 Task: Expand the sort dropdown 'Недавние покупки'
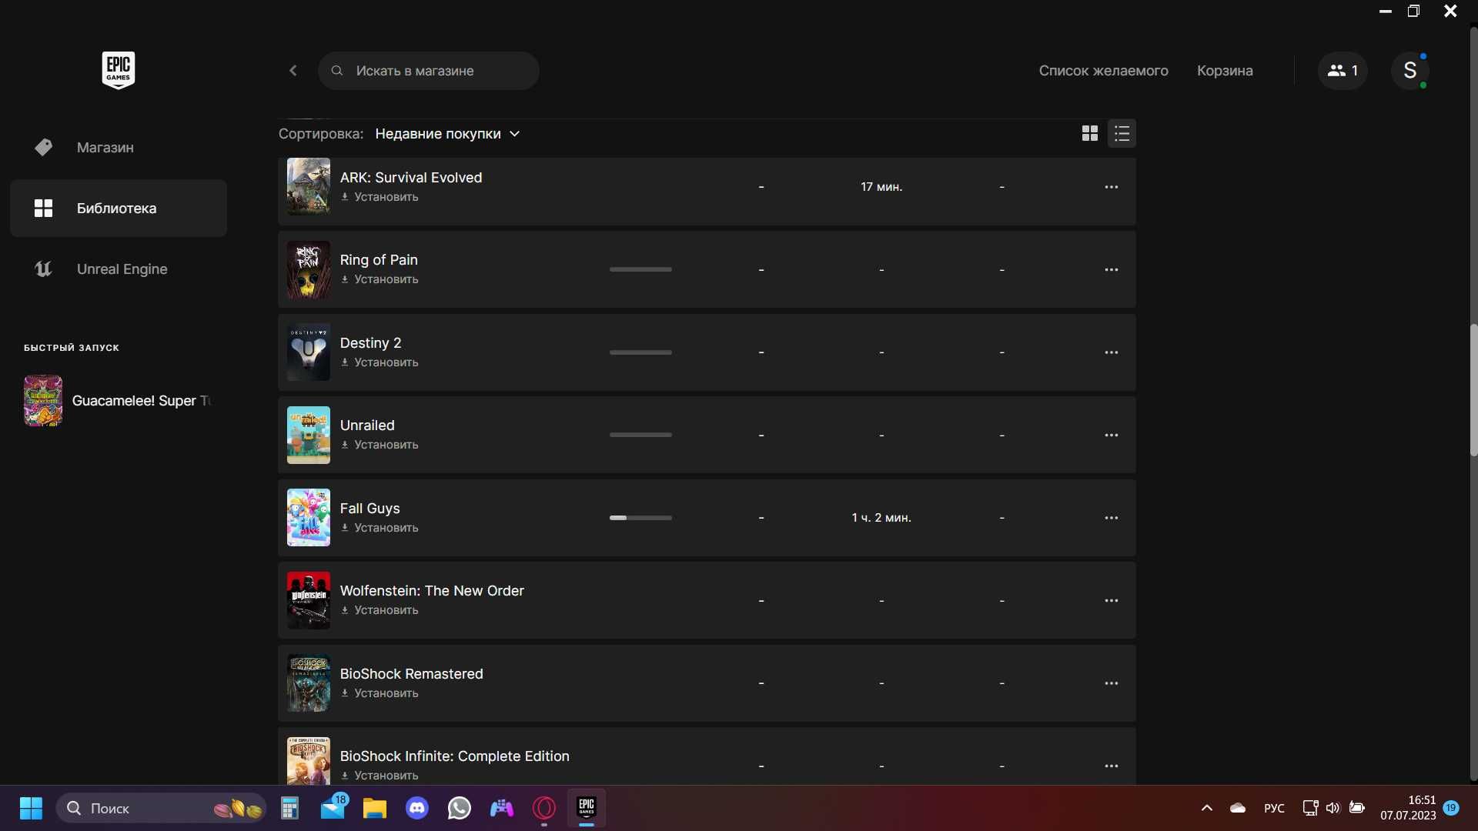447,134
